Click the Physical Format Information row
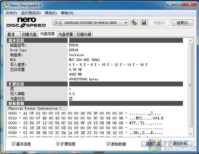 coord(37,108)
